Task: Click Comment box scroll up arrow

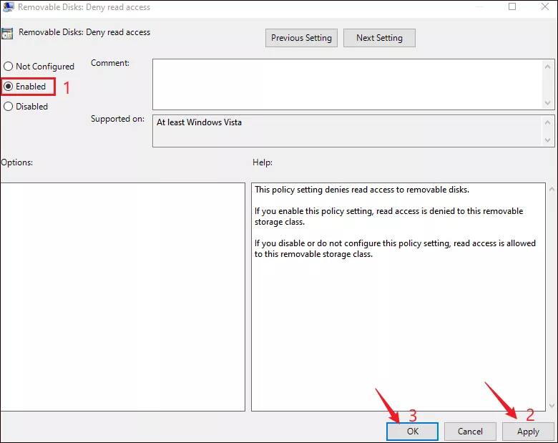Action: [x=547, y=67]
